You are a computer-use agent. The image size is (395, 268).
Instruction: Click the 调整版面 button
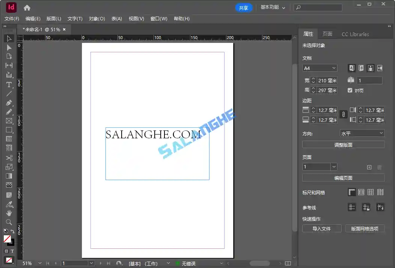coord(343,144)
